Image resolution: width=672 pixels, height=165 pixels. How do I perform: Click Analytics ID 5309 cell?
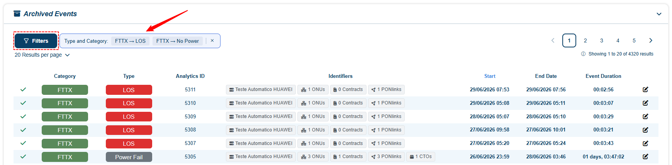190,116
